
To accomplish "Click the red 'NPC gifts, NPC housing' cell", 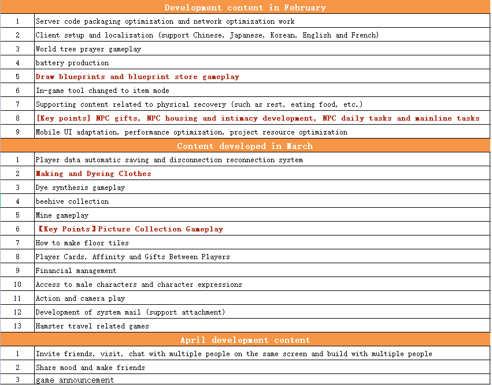I will coord(257,118).
